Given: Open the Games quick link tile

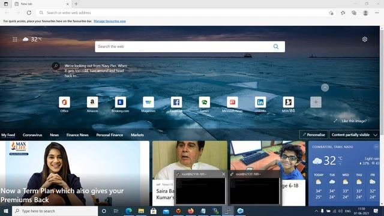Looking at the screenshot, I should point(204,103).
